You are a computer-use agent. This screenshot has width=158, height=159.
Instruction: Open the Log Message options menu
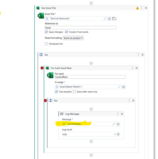pos(117,114)
